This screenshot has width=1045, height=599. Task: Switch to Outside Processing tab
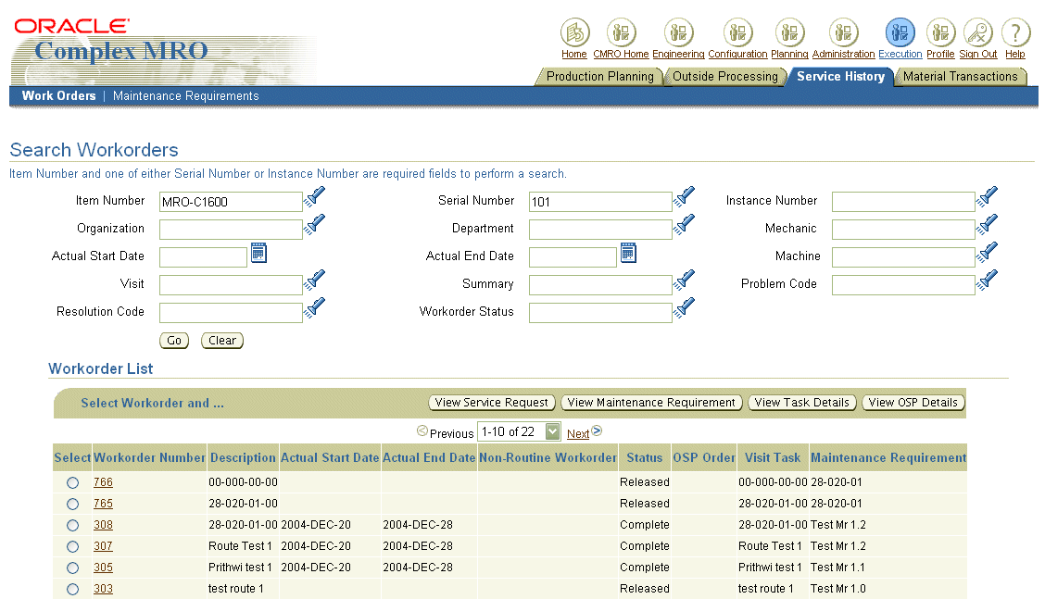(725, 77)
